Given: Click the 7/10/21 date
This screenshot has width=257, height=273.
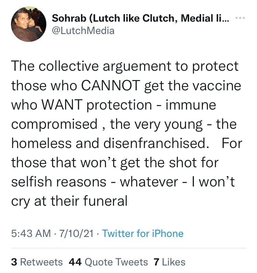Looking at the screenshot, I should pos(77,234).
